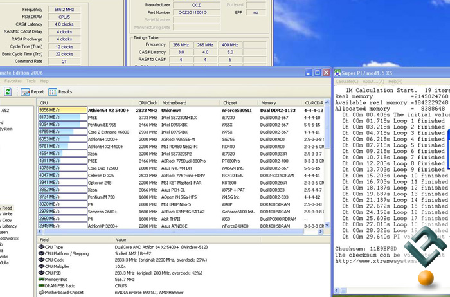Open Help(H) menu in Super PI
This screenshot has width=450, height=297.
[395, 82]
